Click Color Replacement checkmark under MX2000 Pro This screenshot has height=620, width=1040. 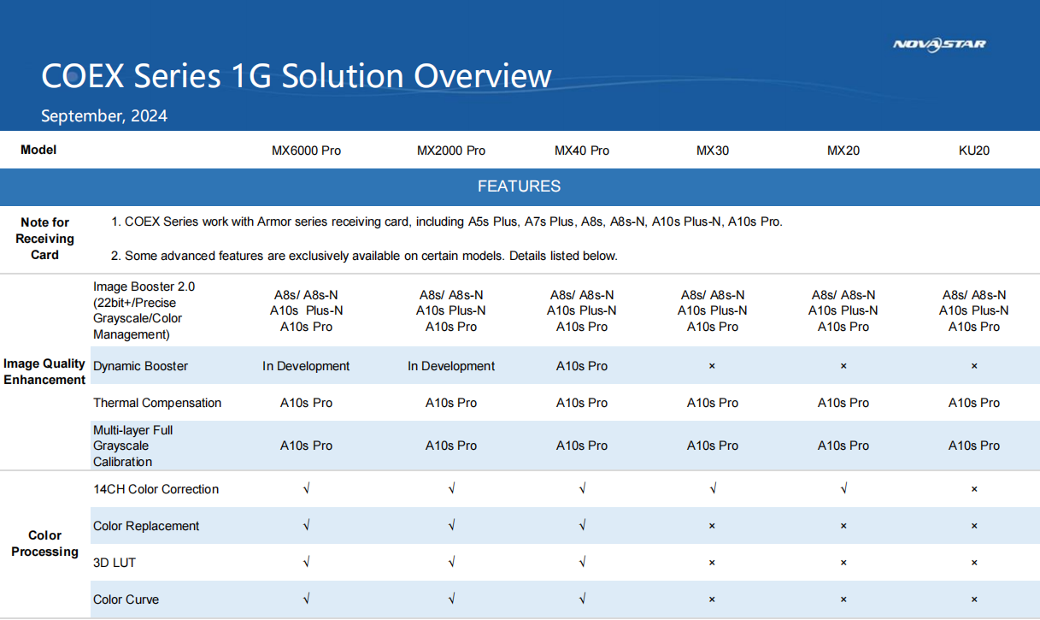451,526
